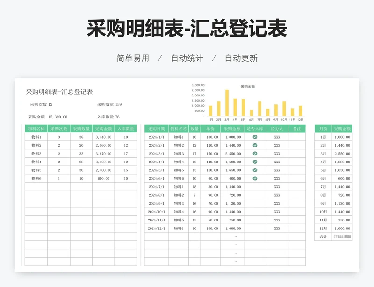The height and width of the screenshot is (287, 374).
Task: Select the tallest 3月 bar in the chart
Action: pos(227,103)
